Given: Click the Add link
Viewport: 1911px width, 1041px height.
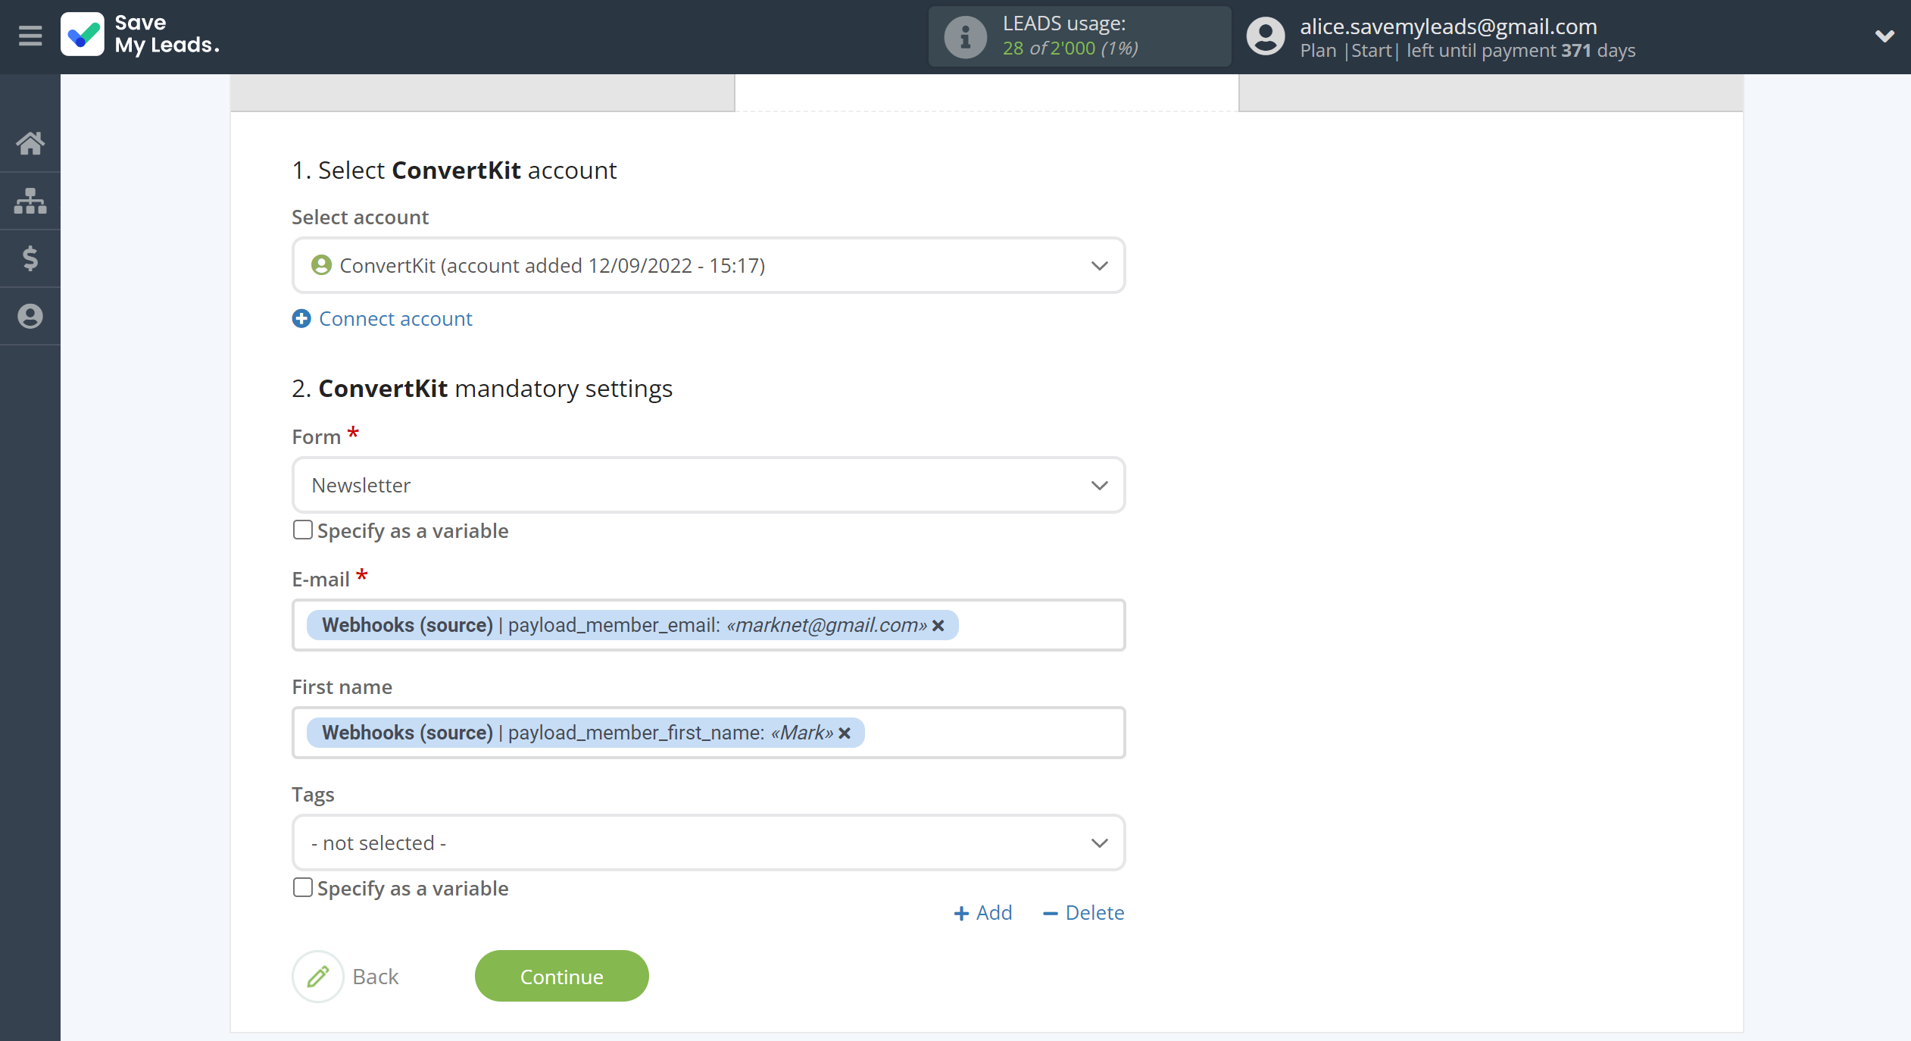Looking at the screenshot, I should (982, 913).
